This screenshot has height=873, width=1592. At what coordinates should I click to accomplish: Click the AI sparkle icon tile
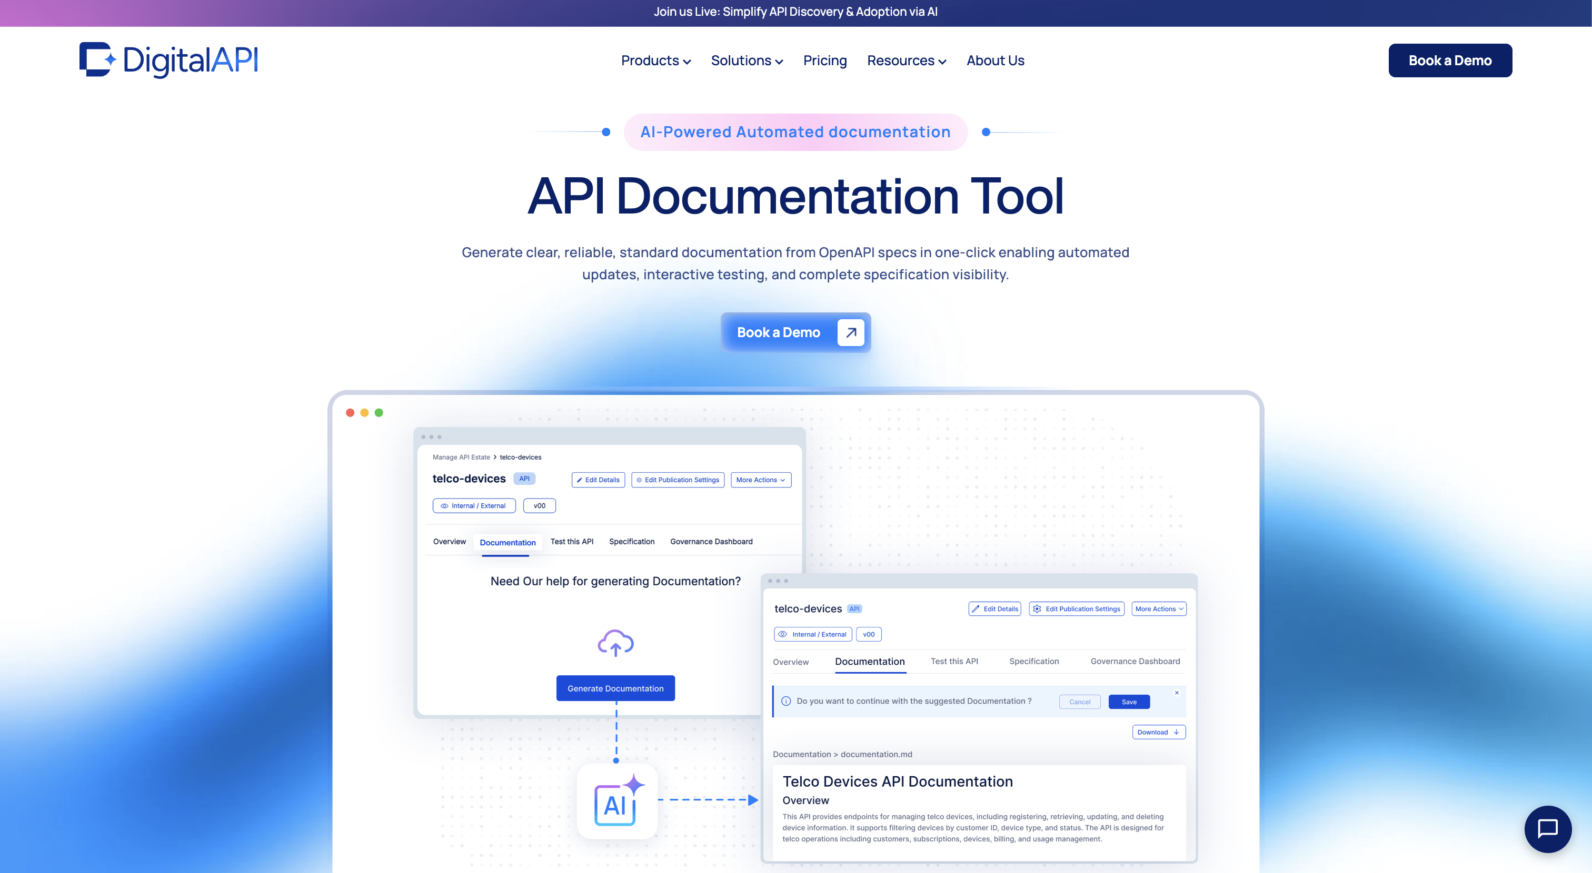[x=617, y=801]
